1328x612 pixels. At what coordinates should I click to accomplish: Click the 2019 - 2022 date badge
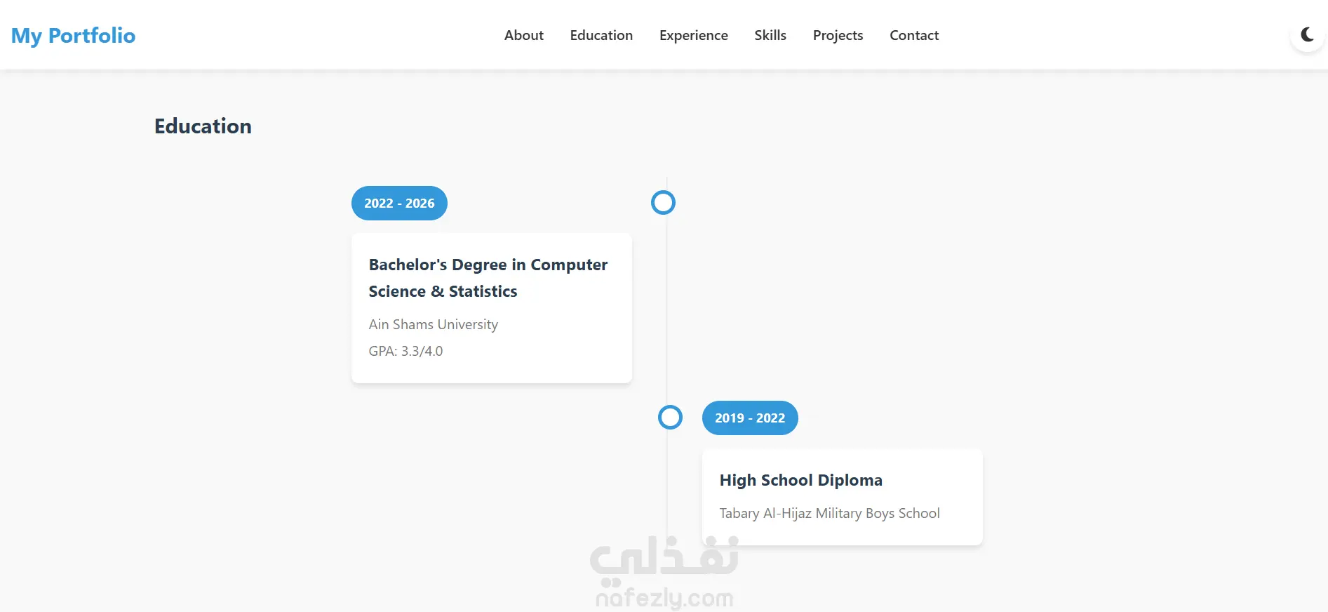[749, 418]
